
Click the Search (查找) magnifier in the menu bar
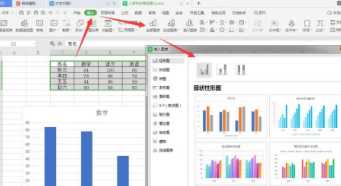(256, 13)
